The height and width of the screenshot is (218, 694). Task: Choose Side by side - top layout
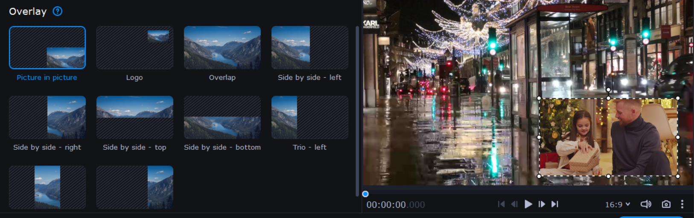[x=135, y=117]
